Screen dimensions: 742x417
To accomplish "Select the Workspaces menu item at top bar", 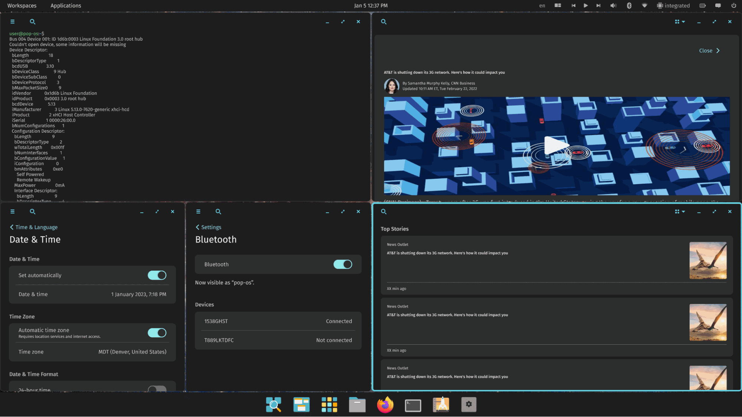I will (22, 6).
